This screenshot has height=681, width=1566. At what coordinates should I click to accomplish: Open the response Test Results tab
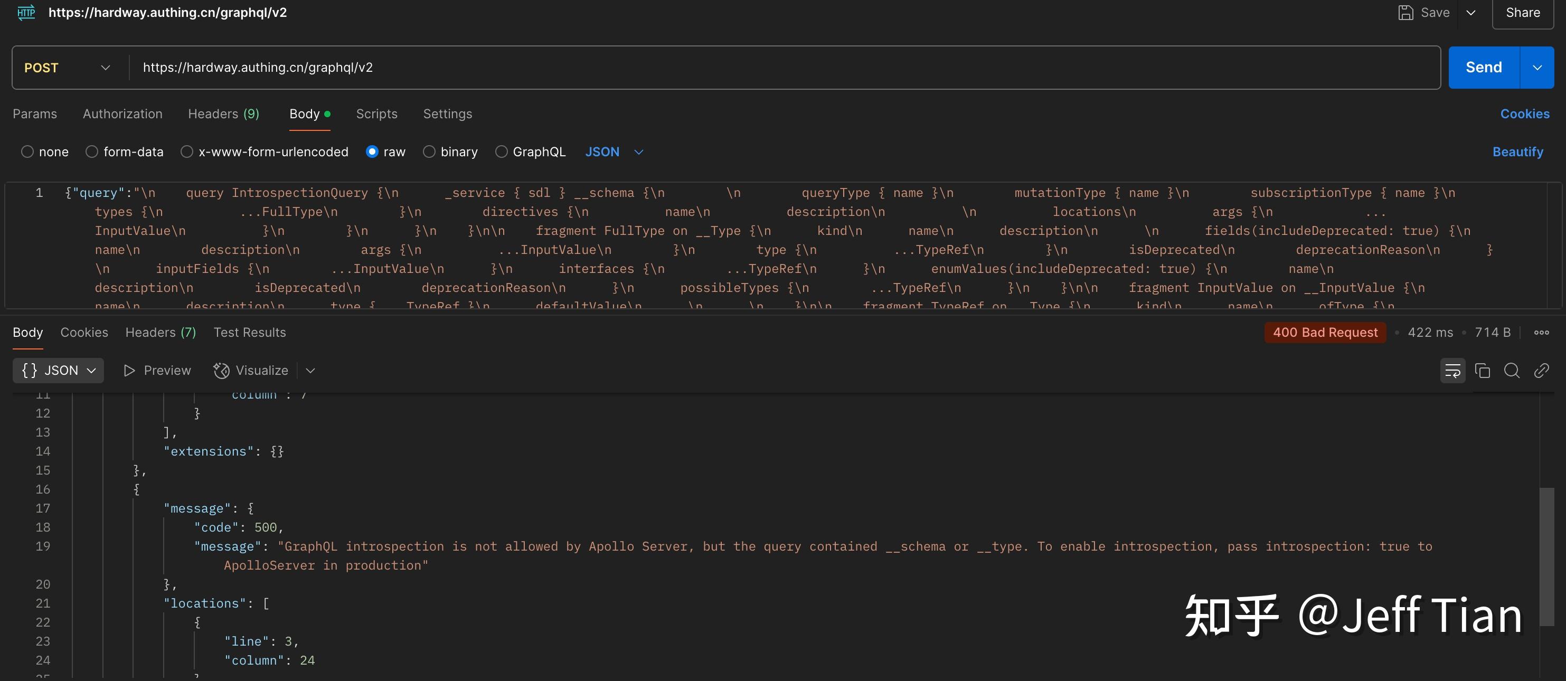(x=249, y=333)
